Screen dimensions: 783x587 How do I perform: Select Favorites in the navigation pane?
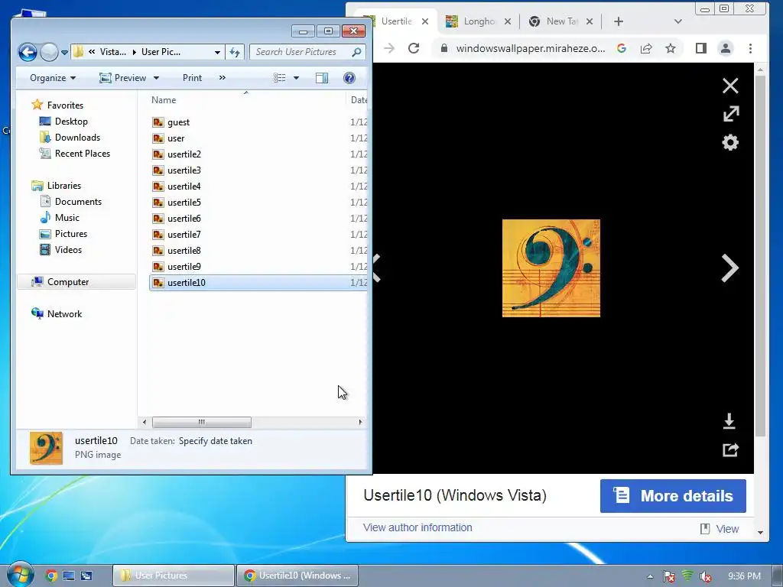(65, 105)
